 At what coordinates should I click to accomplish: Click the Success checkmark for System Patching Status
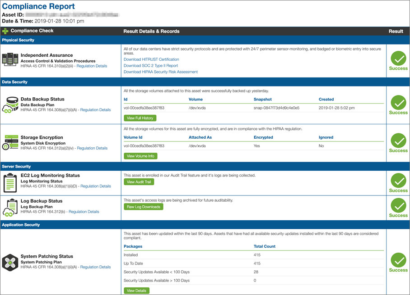[398, 261]
